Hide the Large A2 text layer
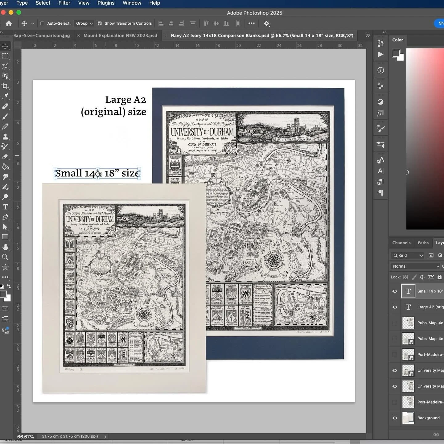 (395, 307)
